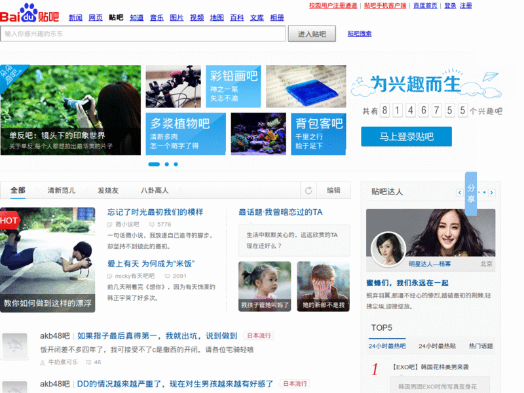Open the blue notepad photo tile
The width and height of the screenshot is (524, 393).
pos(306,86)
